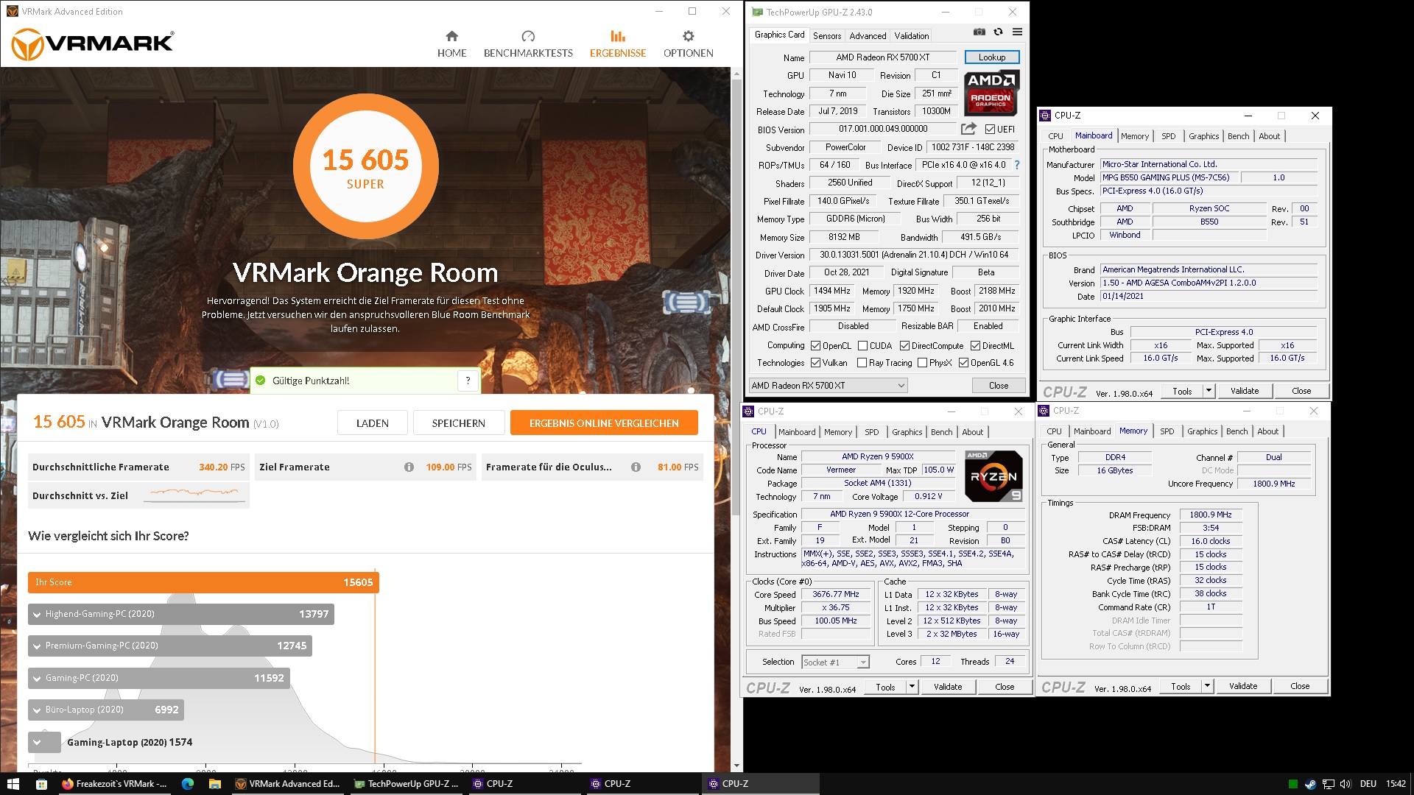Screen dimensions: 1414x795
Task: Click the LADEN button
Action: [372, 423]
